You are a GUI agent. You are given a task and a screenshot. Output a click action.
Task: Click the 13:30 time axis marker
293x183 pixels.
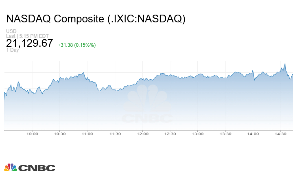(x=225, y=134)
